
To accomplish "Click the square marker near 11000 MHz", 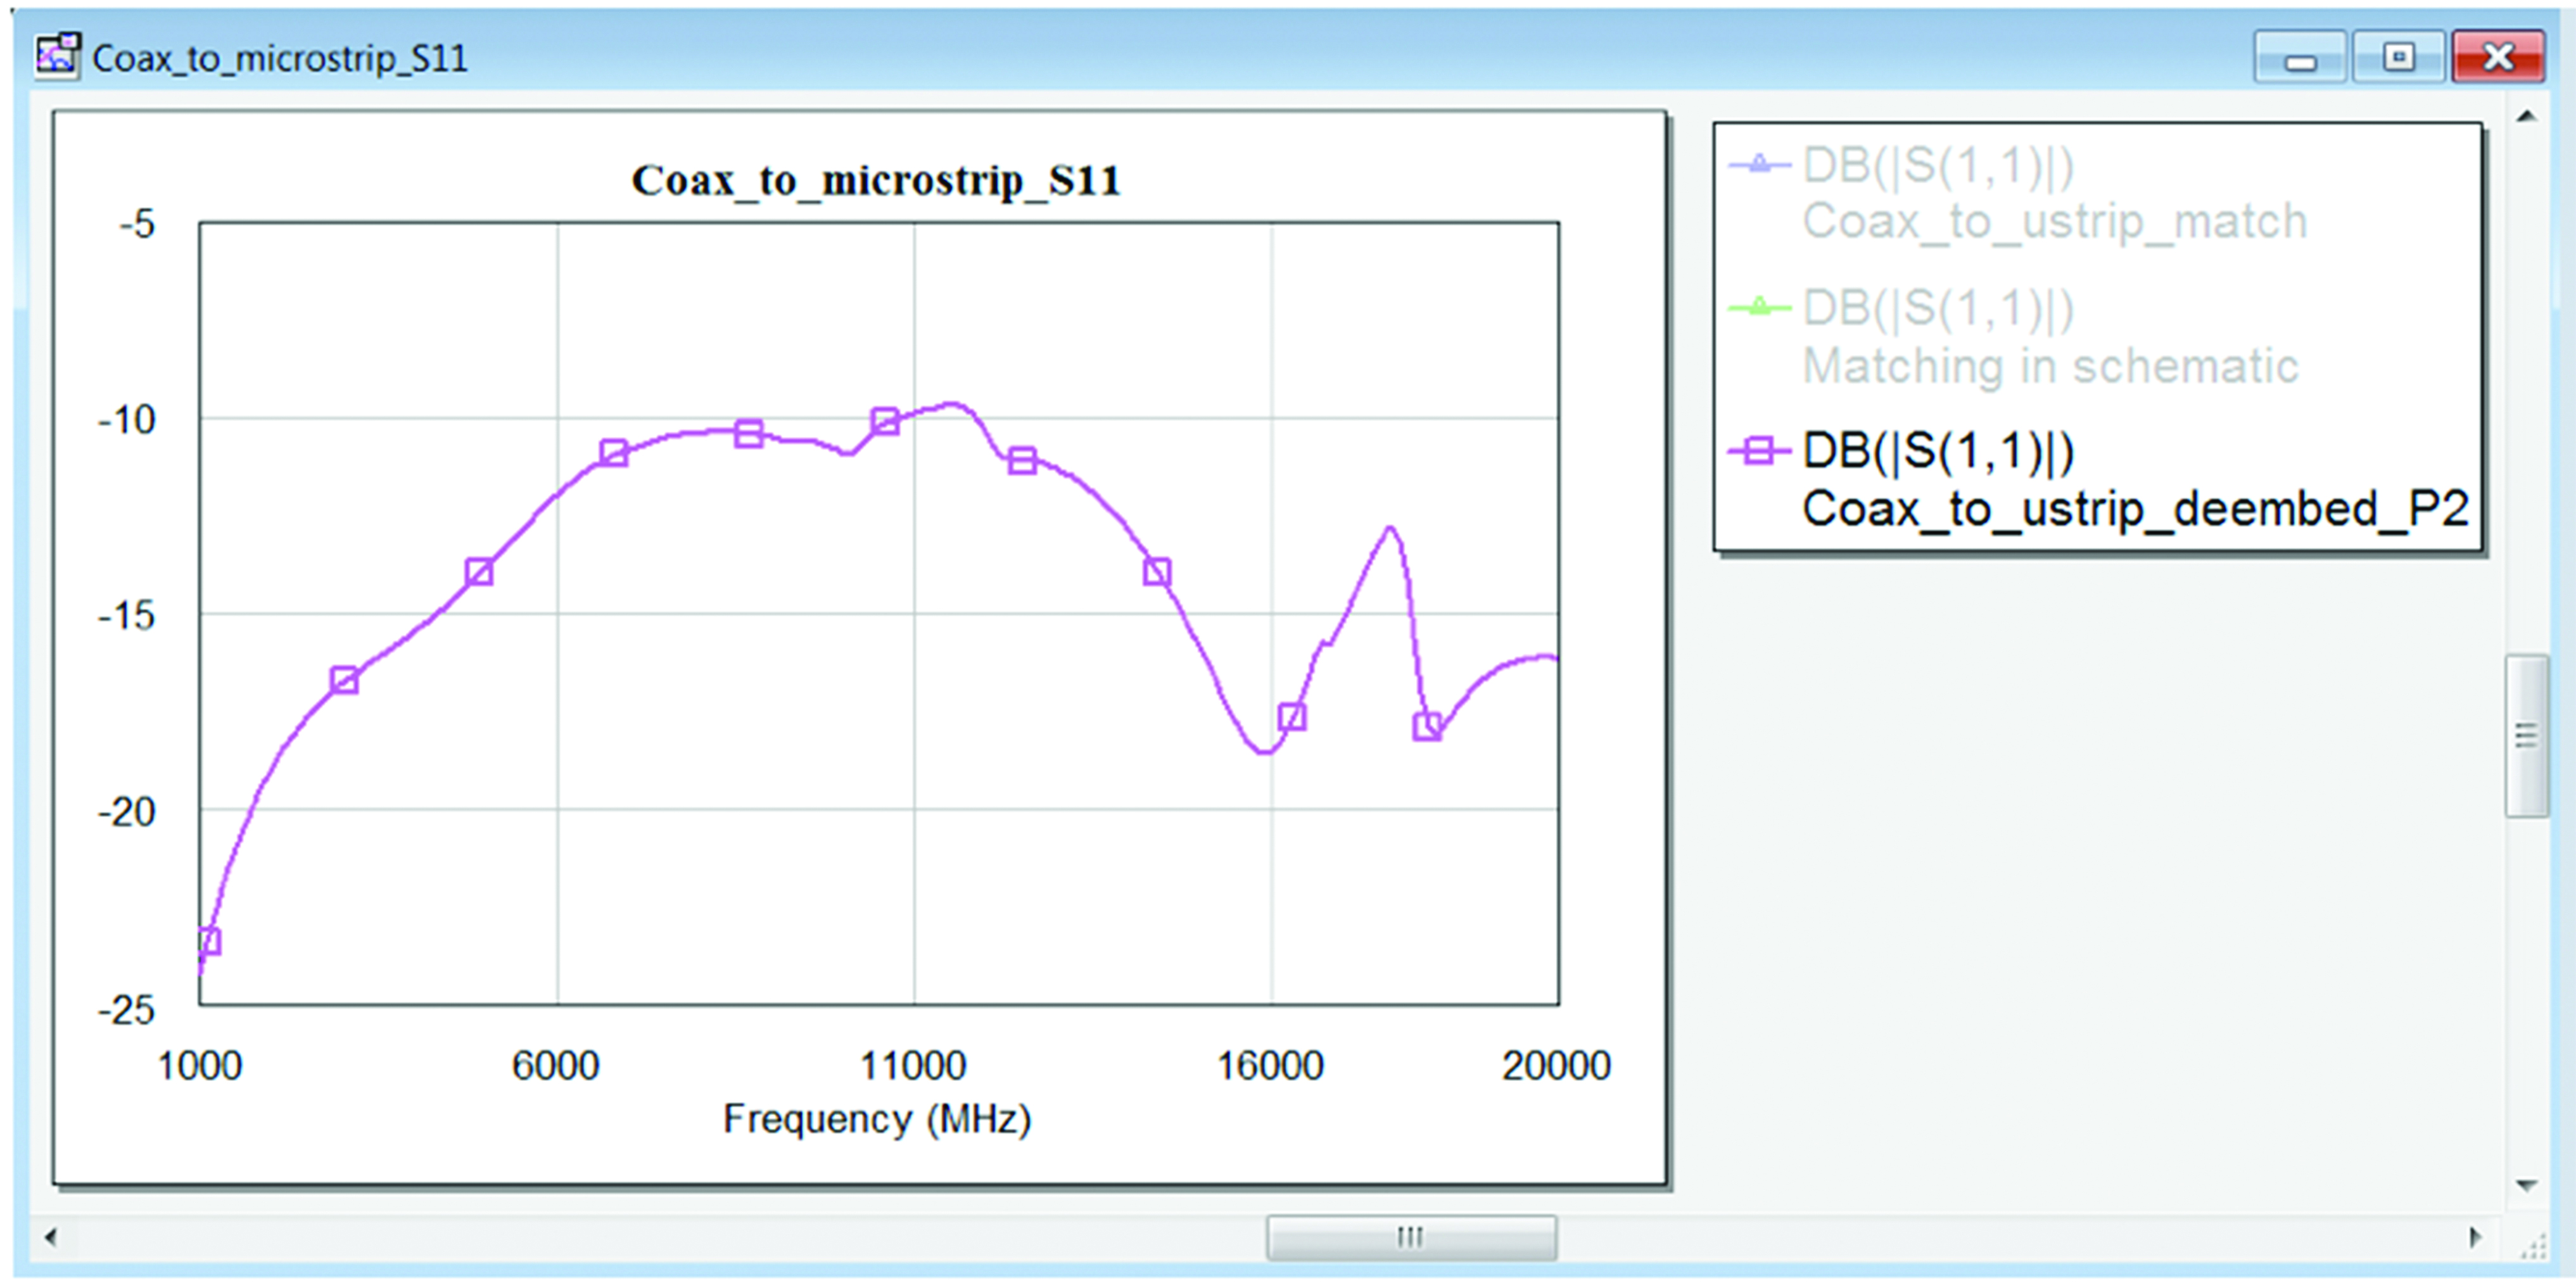I will point(884,422).
